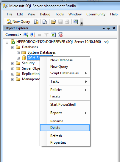Open the View menu
The width and height of the screenshot is (120, 162).
click(x=31, y=14)
